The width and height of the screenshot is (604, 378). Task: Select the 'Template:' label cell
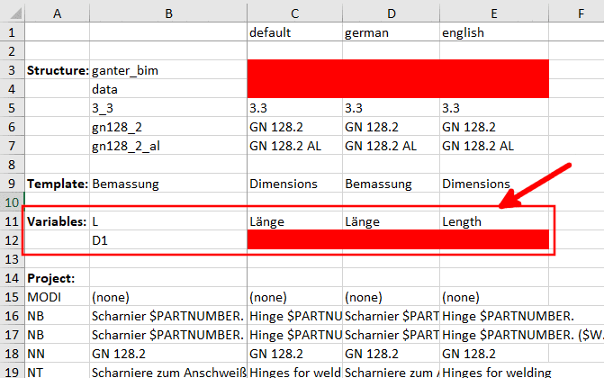click(x=57, y=184)
